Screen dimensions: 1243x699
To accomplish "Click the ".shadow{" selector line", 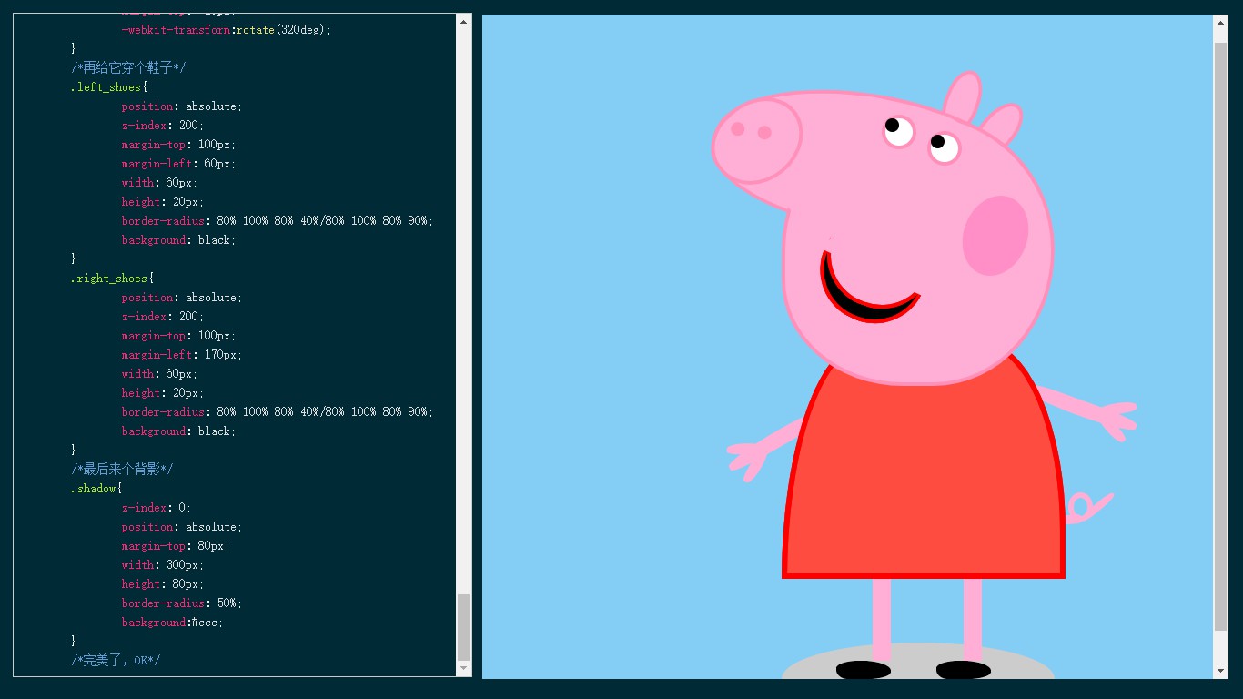I will [96, 489].
